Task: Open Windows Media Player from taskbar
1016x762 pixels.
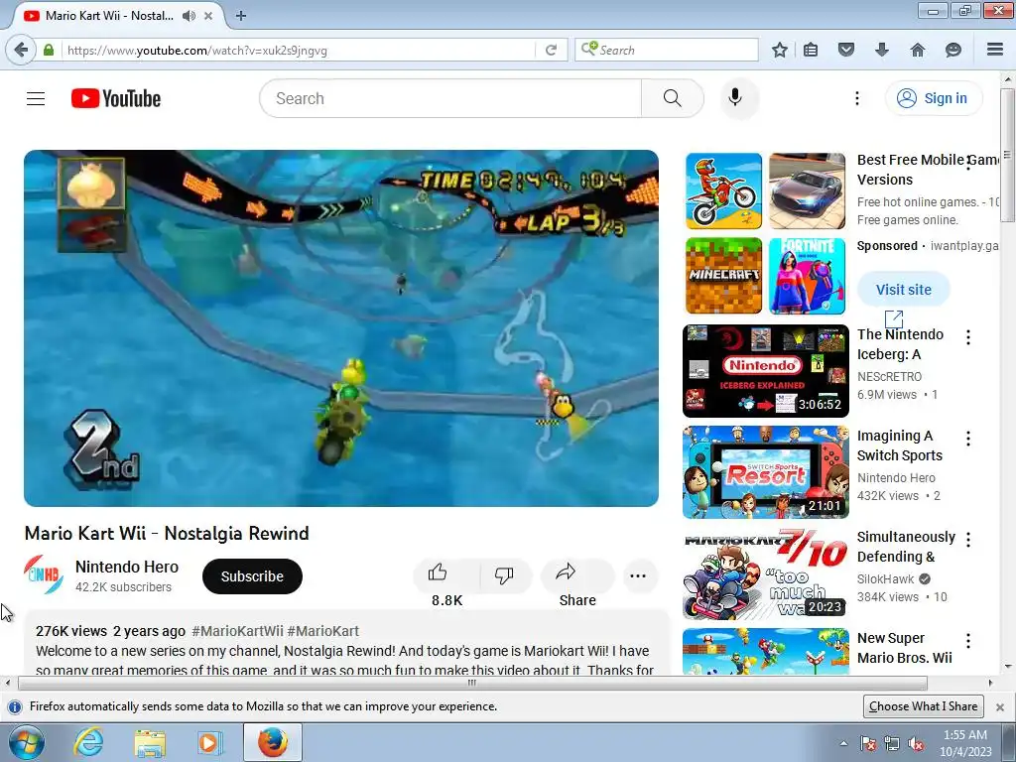Action: (208, 742)
